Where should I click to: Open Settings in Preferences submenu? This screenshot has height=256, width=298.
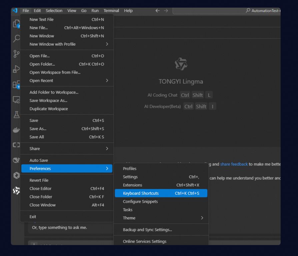(x=161, y=177)
